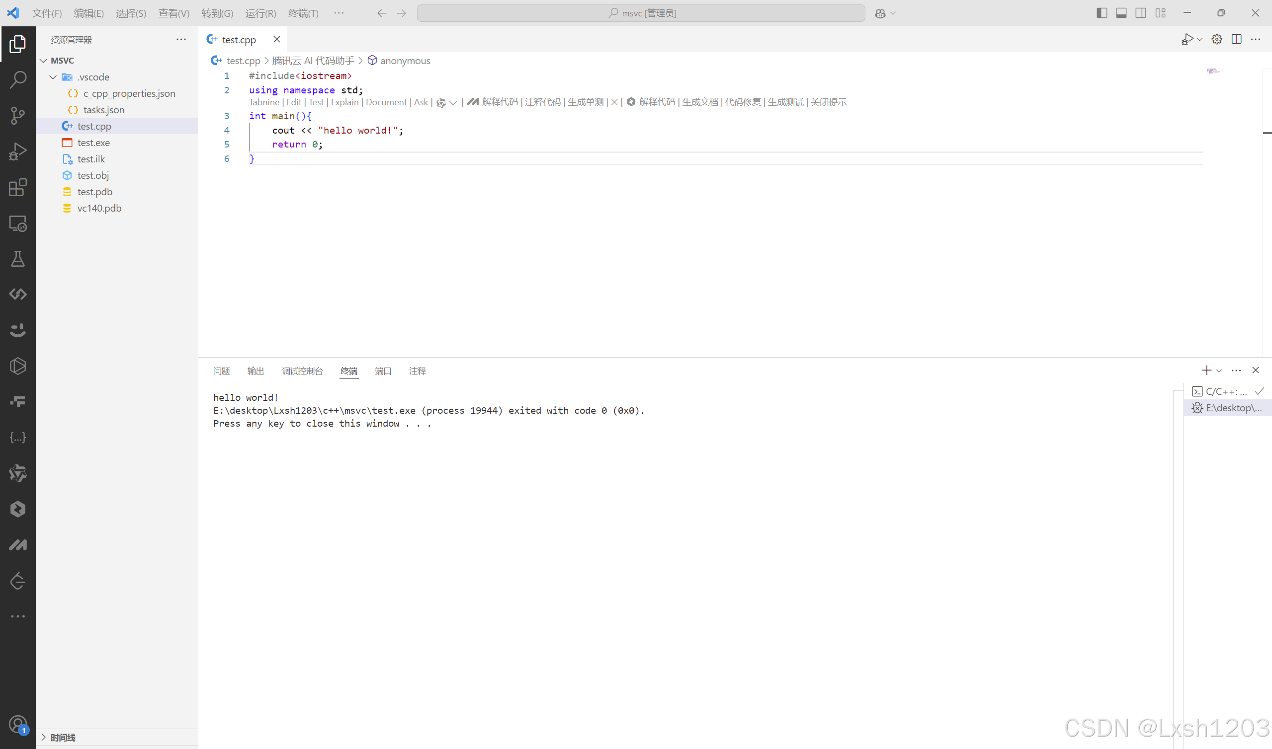Toggle the secondary side bar visibility
Image resolution: width=1272 pixels, height=749 pixels.
[x=1141, y=12]
